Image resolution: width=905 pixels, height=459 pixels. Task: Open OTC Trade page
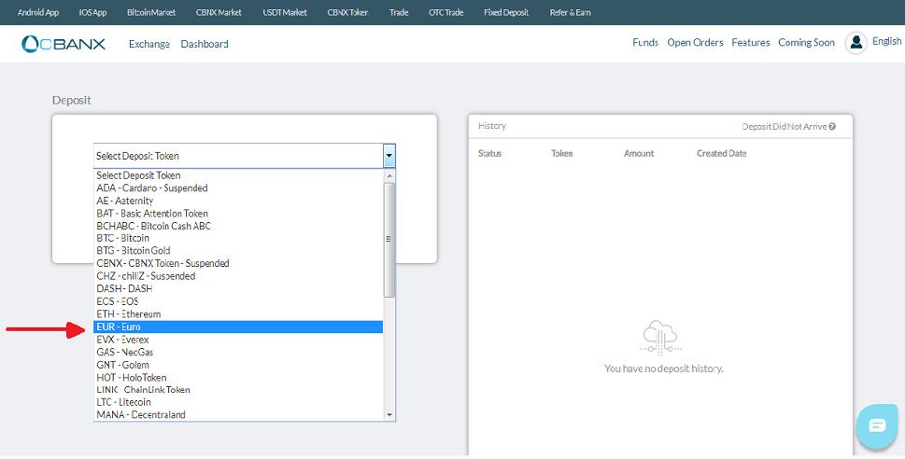pyautogui.click(x=446, y=12)
